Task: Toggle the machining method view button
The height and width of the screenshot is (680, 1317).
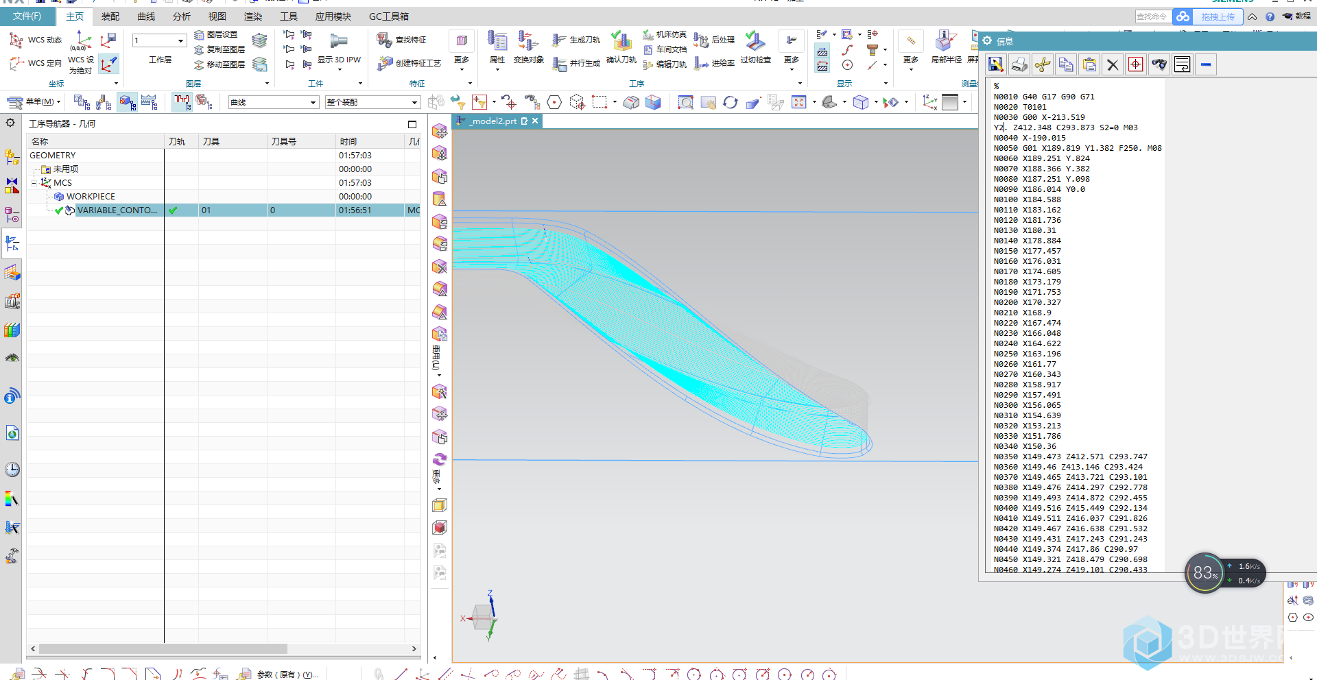Action: coord(150,102)
